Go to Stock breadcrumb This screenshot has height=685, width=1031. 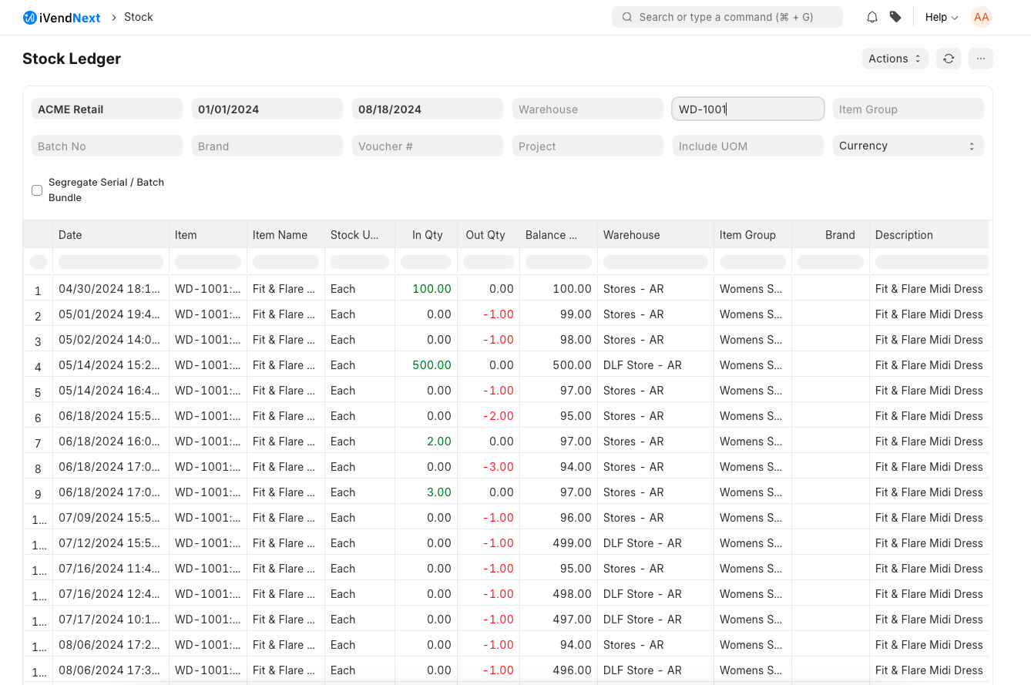pyautogui.click(x=139, y=17)
